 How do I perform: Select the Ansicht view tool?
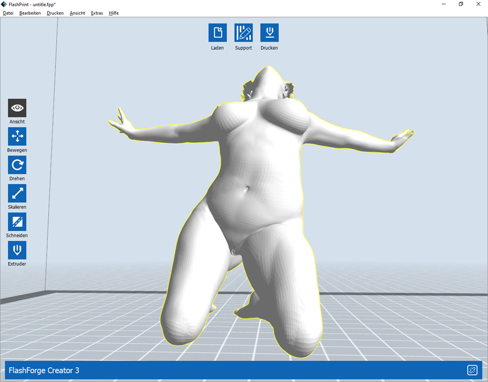pos(17,108)
